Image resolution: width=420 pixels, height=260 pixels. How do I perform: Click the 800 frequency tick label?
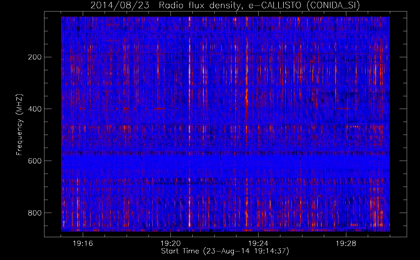(x=35, y=213)
